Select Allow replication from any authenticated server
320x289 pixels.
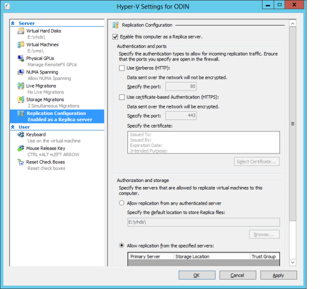[x=121, y=203]
